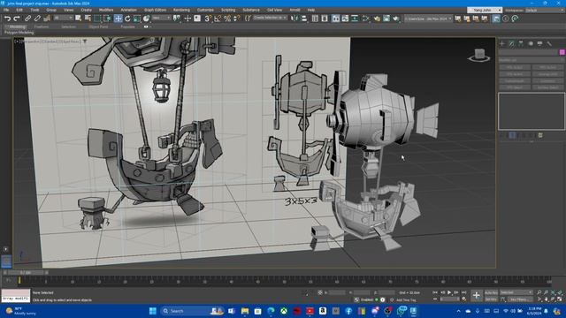The image size is (566, 318).
Task: Open the project path dropdown in toolbar
Action: click(428, 19)
